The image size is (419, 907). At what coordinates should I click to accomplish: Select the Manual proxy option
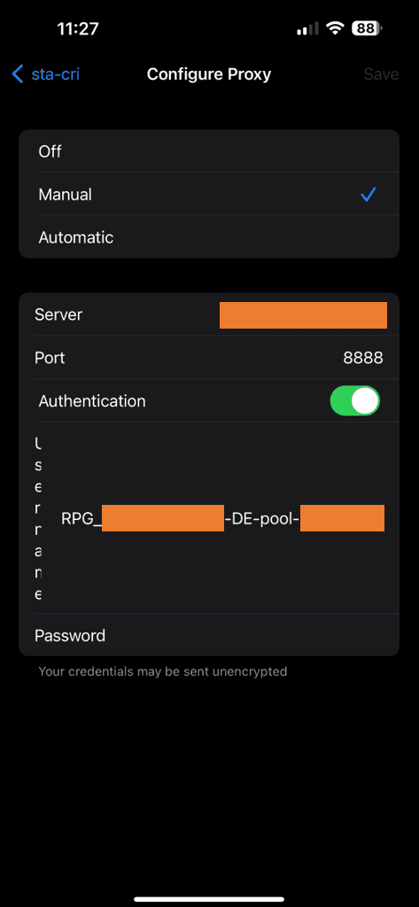209,194
